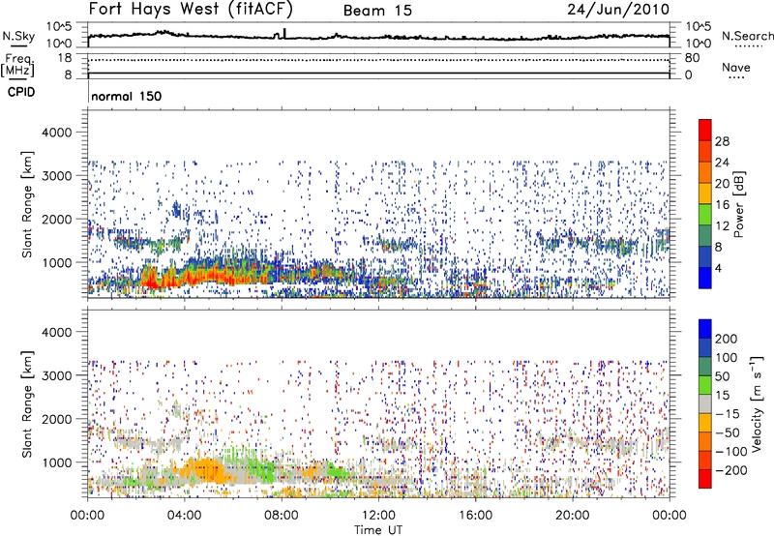Click the 'N.Search' legend label

point(747,36)
